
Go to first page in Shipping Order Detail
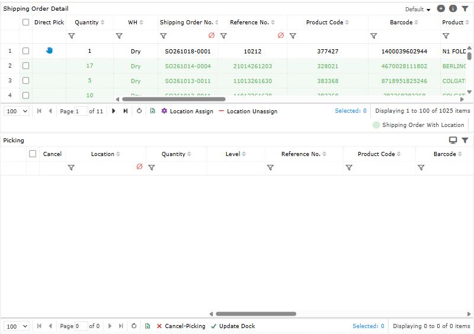click(39, 111)
